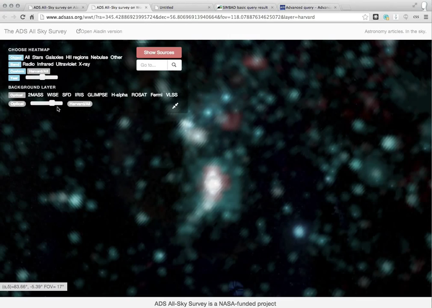Click the Optical to Harvard/All blend slider
The image size is (432, 308).
coord(46,104)
